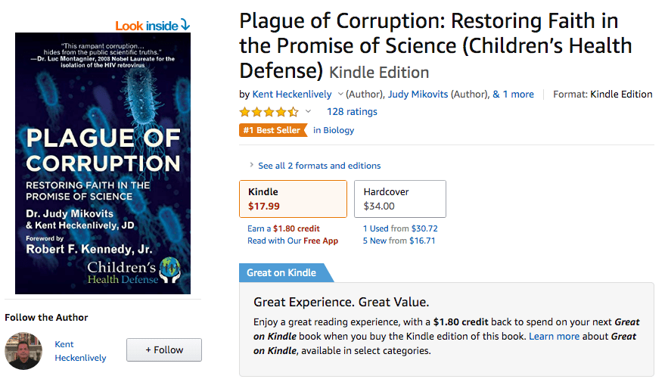668x379 pixels.
Task: Click Kent Heckenlively's author photo
Action: pyautogui.click(x=23, y=350)
